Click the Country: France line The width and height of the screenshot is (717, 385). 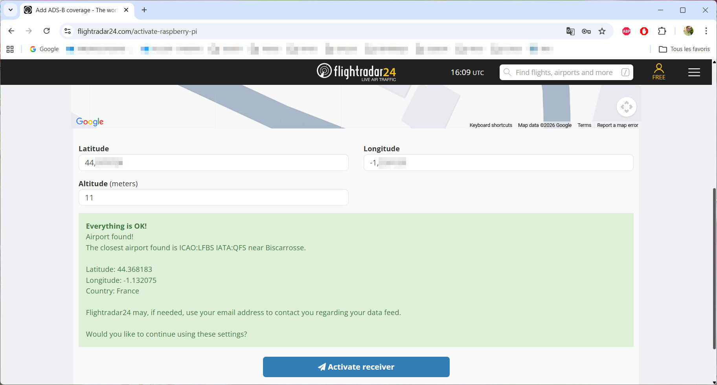(112, 291)
